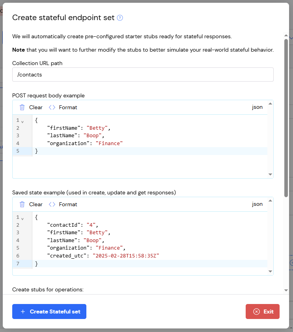The image size is (293, 332).
Task: Click plus icon on Create Stateful set button
Action: (x=23, y=311)
